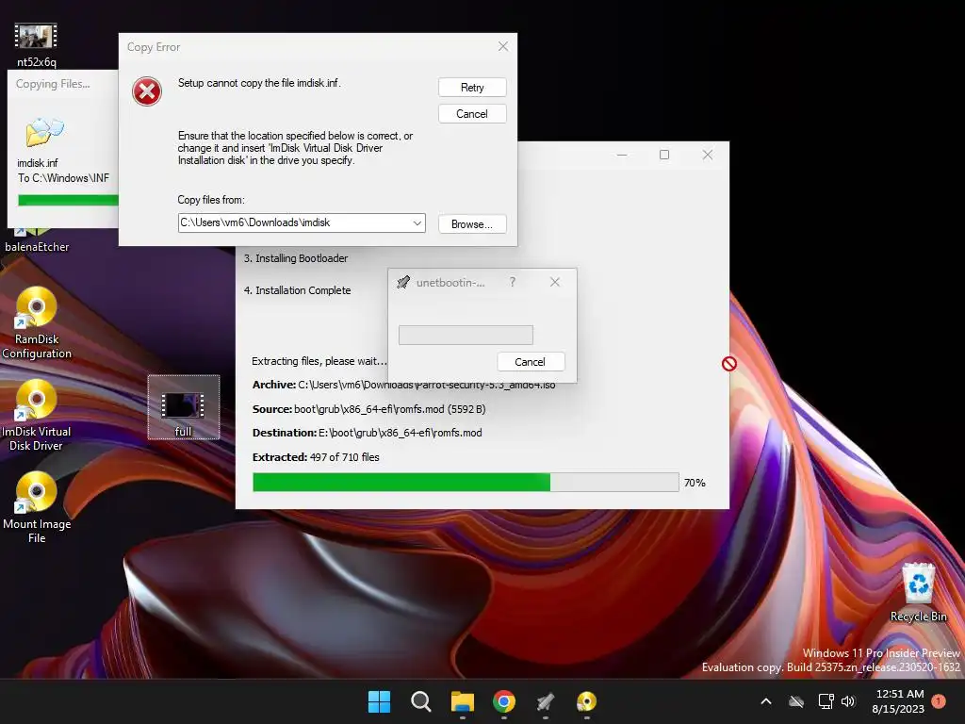Click the Destination path line
This screenshot has height=724, width=965.
pyautogui.click(x=368, y=433)
